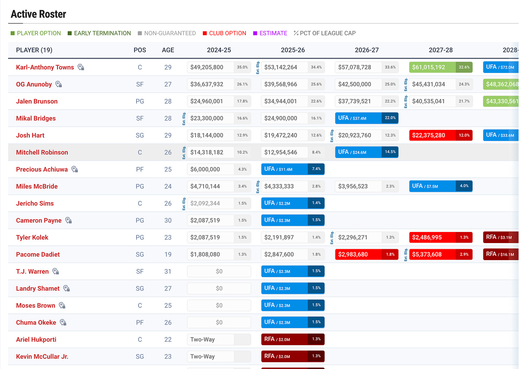The image size is (519, 369).
Task: Click Ariel Hukporti's Two-Way contract cell
Action: (x=219, y=339)
